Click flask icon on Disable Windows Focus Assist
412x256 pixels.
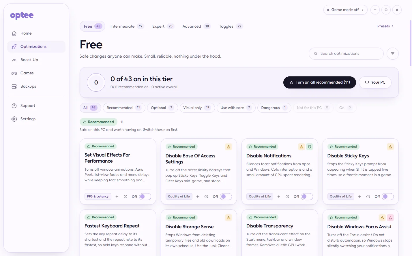[390, 218]
